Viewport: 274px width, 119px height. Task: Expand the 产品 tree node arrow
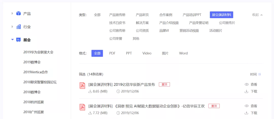[x=12, y=13]
